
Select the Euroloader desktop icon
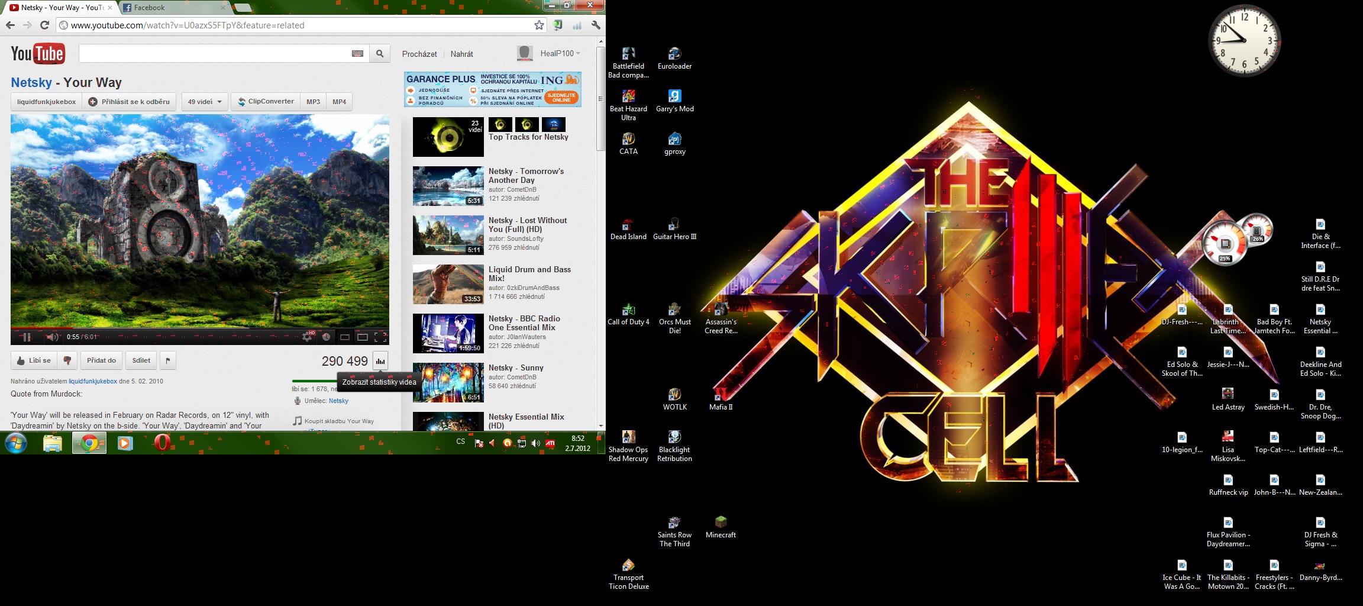pos(675,58)
